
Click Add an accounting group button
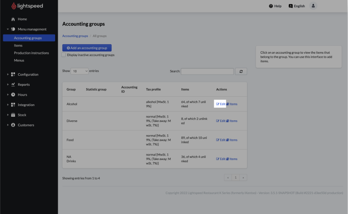tap(87, 48)
